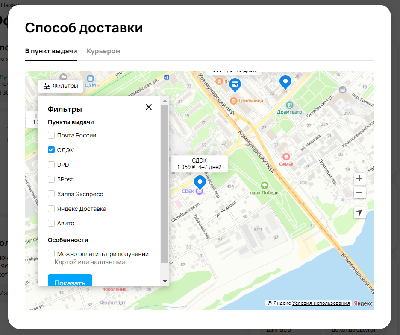The image size is (400, 335).
Task: Click the Способ доставки title
Action: 84,28
